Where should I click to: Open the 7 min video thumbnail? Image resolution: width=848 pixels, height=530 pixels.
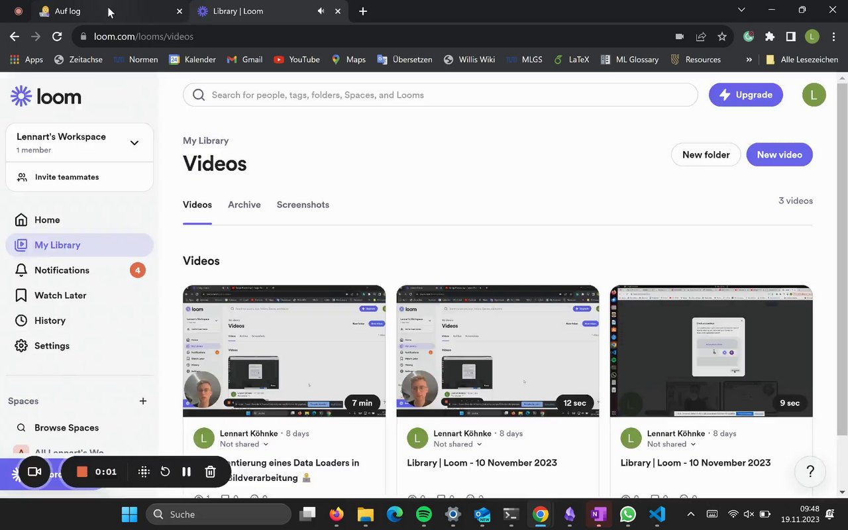point(284,351)
